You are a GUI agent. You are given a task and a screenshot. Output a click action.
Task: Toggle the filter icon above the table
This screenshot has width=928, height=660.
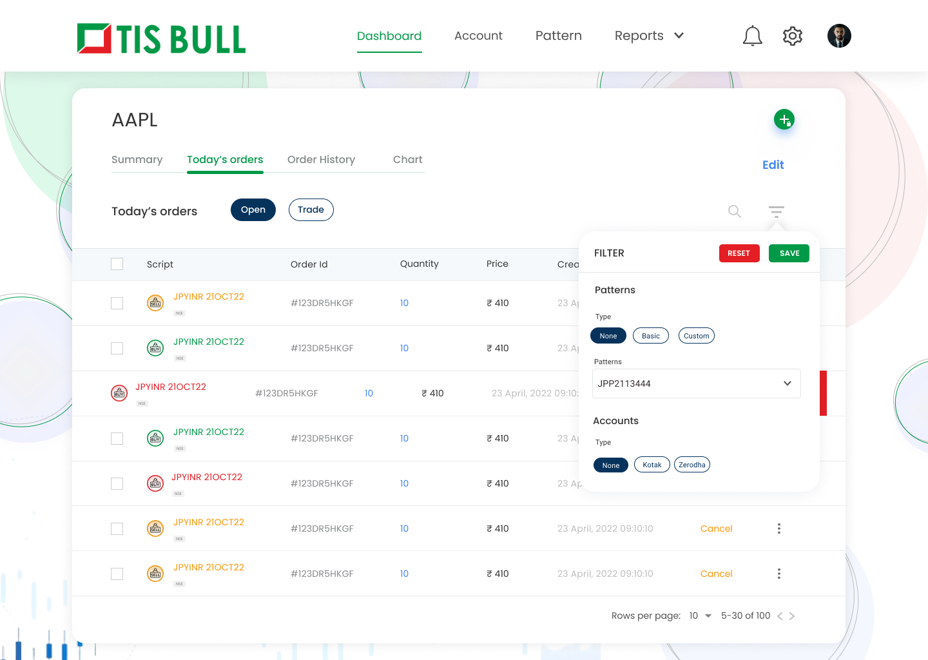[777, 211]
